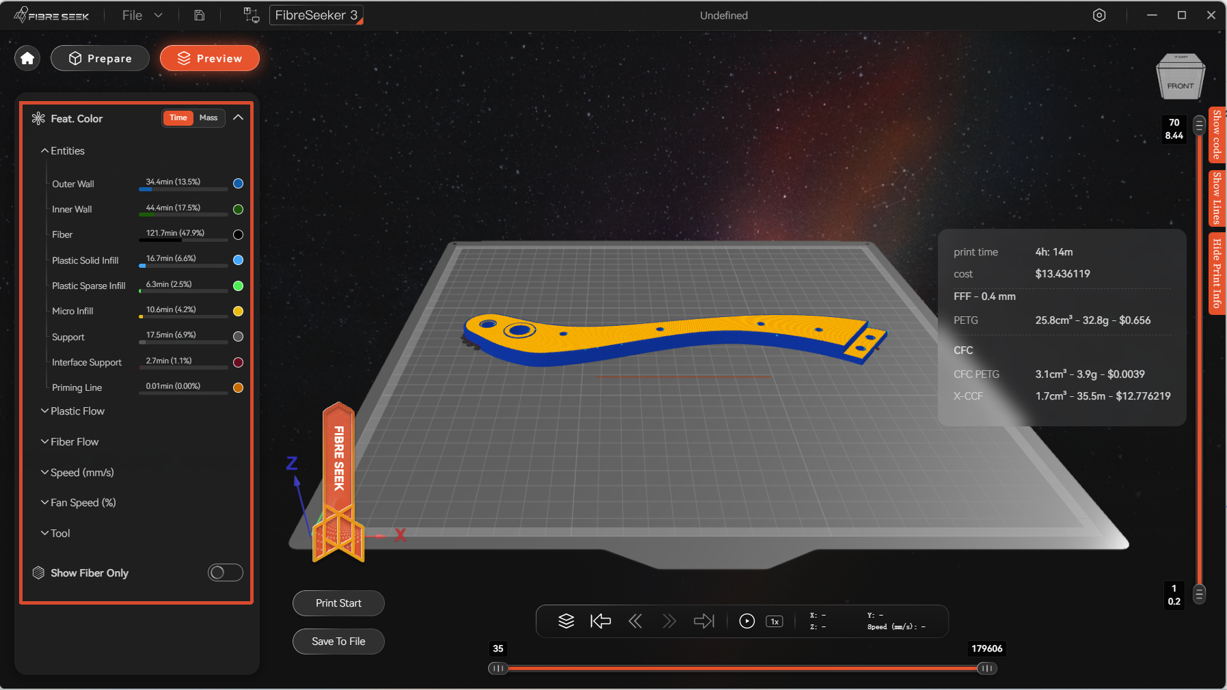Toggle Outer Wall color visibility dot
1227x690 pixels.
click(x=238, y=183)
